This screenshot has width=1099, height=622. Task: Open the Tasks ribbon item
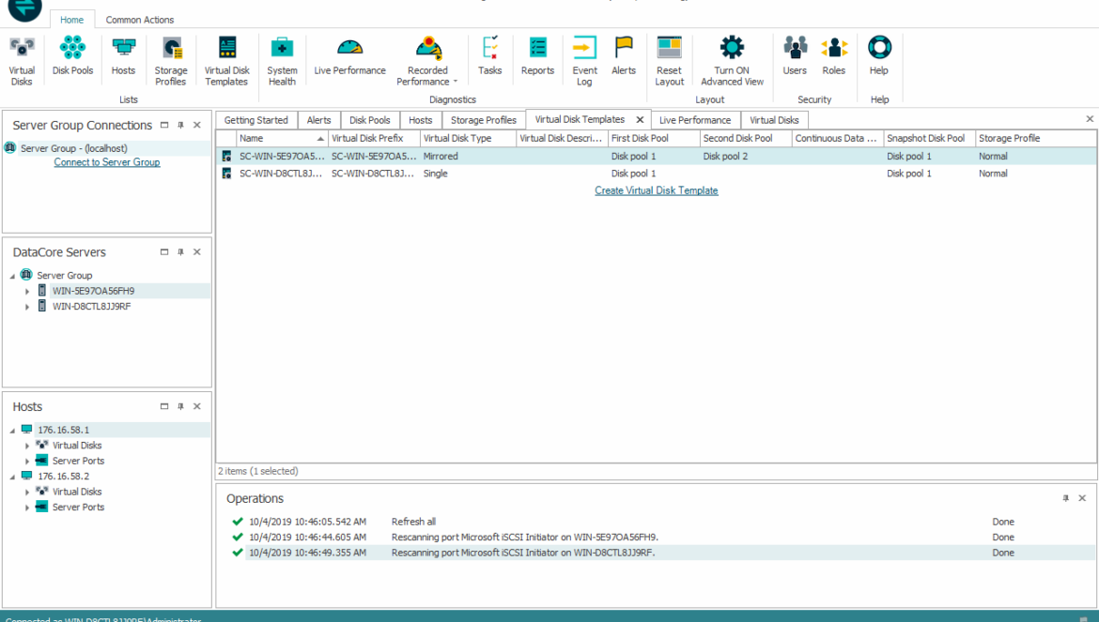point(490,56)
